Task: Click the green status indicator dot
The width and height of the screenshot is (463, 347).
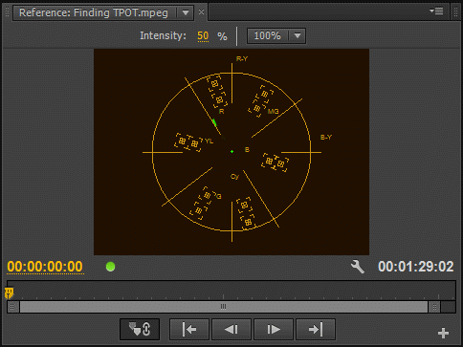Action: pos(110,267)
